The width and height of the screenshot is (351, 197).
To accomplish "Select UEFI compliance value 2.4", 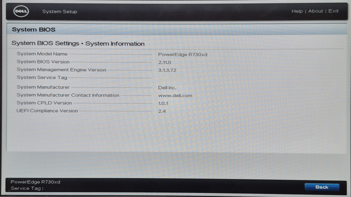I will click(x=162, y=111).
